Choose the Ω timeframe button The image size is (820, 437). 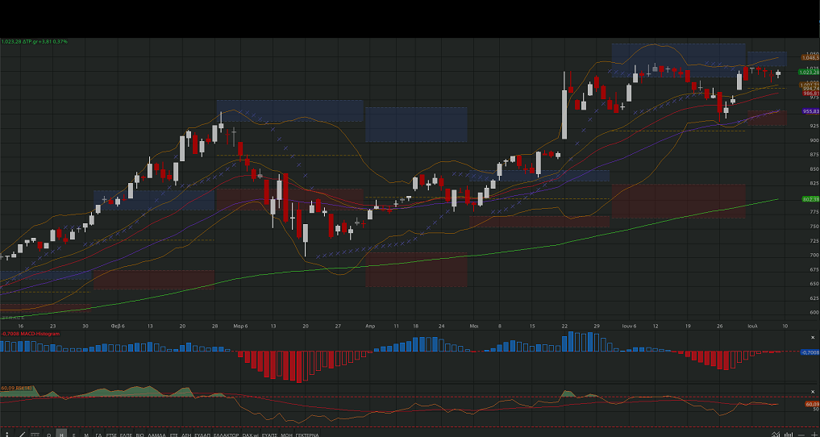pyautogui.click(x=48, y=435)
